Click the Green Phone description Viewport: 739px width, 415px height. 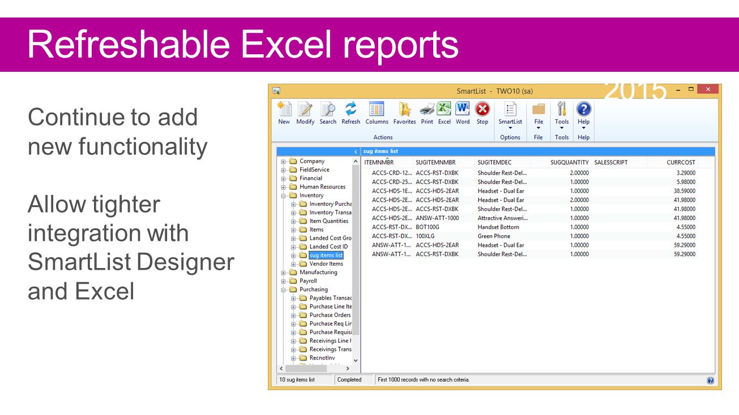[x=494, y=236]
